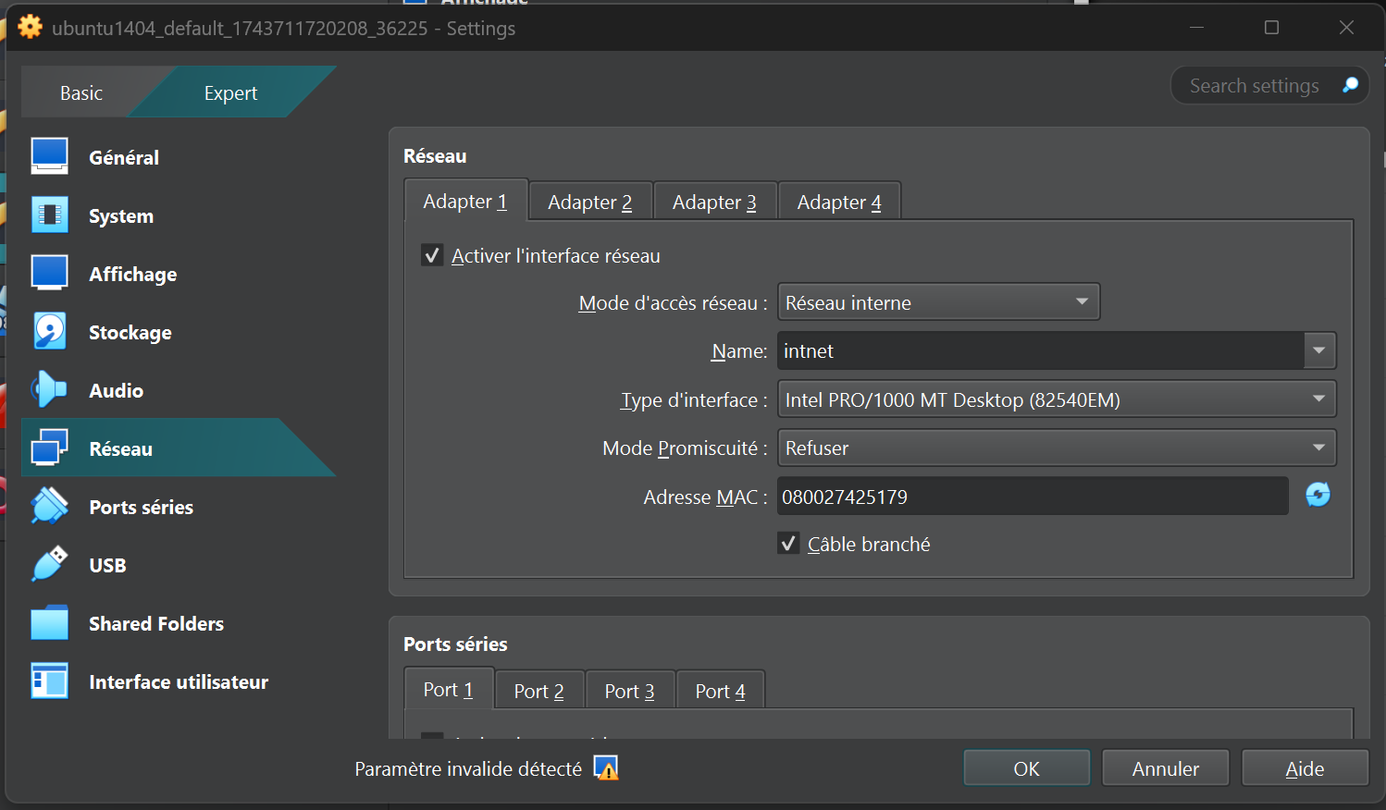The height and width of the screenshot is (810, 1386).
Task: Open the Ports séries connector icon
Action: pyautogui.click(x=50, y=507)
